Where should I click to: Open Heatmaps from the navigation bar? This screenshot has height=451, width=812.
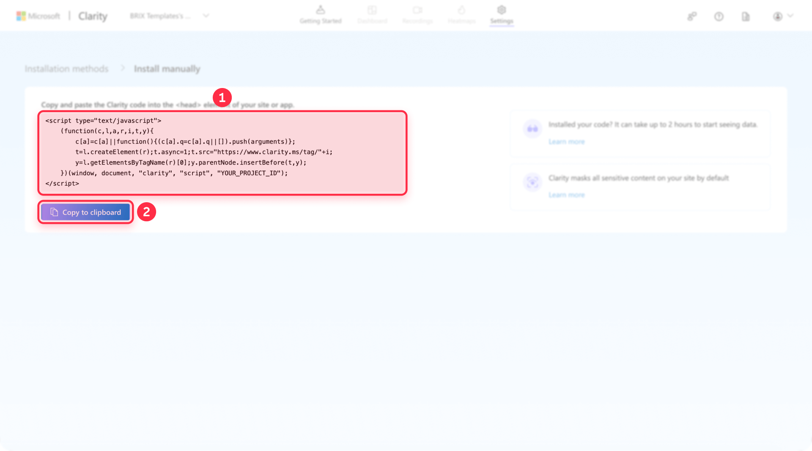pyautogui.click(x=462, y=10)
